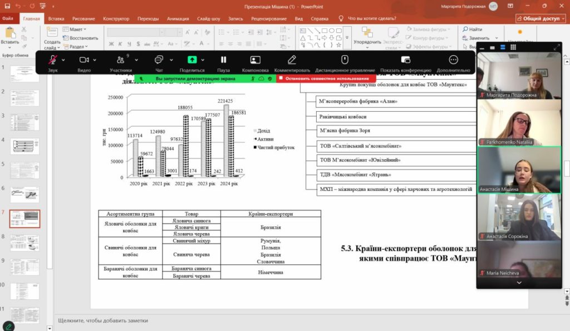Pause screen sharing with Пауза
This screenshot has width=570, height=331.
pyautogui.click(x=223, y=60)
